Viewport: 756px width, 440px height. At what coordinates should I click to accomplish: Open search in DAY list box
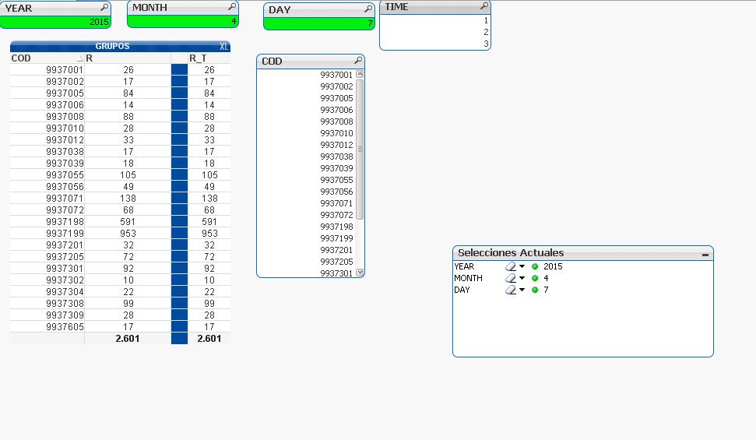click(x=368, y=9)
